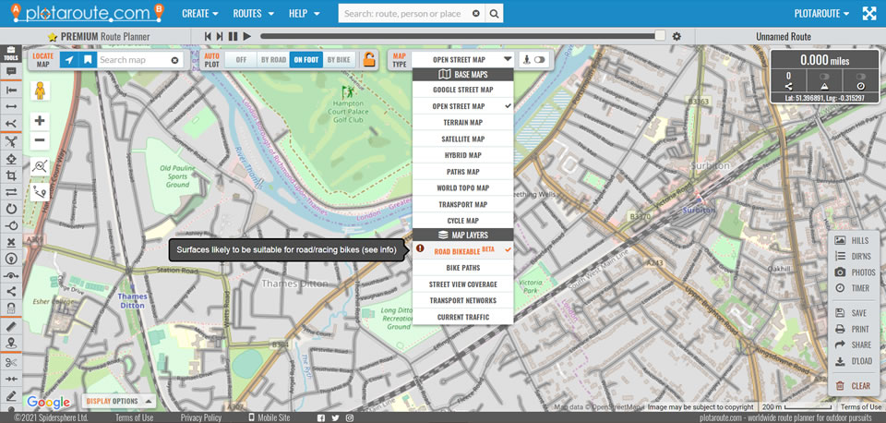The image size is (886, 423).
Task: Expand the Help menu
Action: coord(304,14)
